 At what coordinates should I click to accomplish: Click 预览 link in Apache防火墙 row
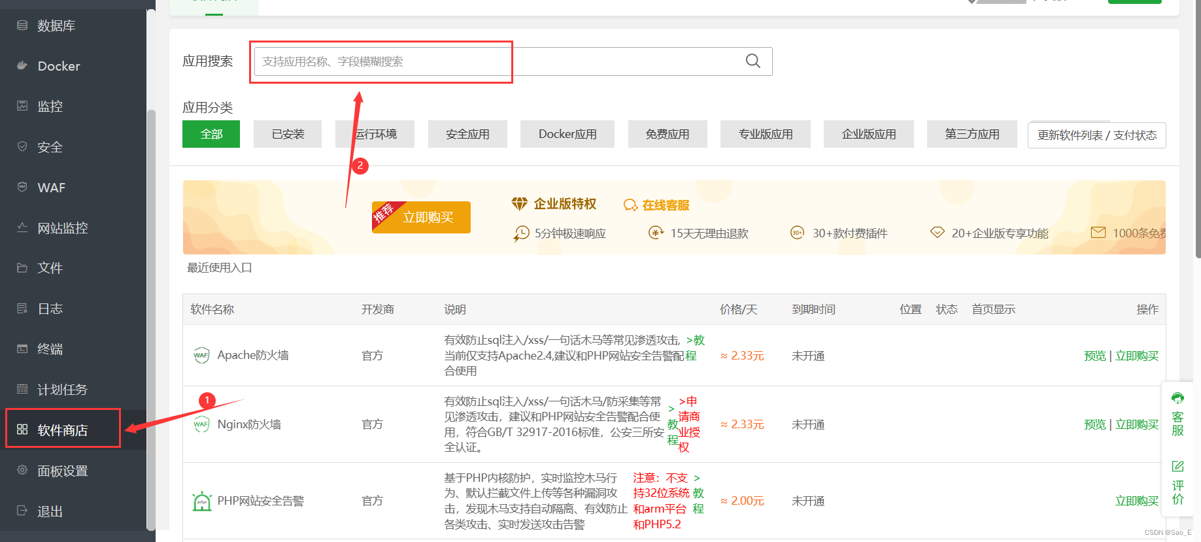pos(1095,356)
